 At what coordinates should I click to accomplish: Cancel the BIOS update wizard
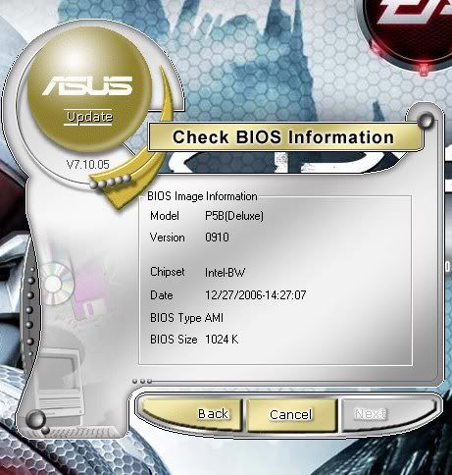click(291, 415)
